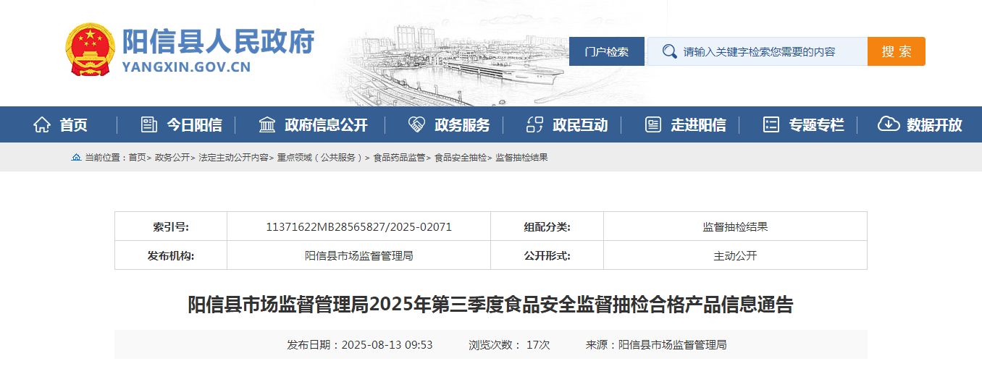Screen dimensions: 982x374
Task: Click the handshake heart icon beside 政务服务
Action: 416,124
